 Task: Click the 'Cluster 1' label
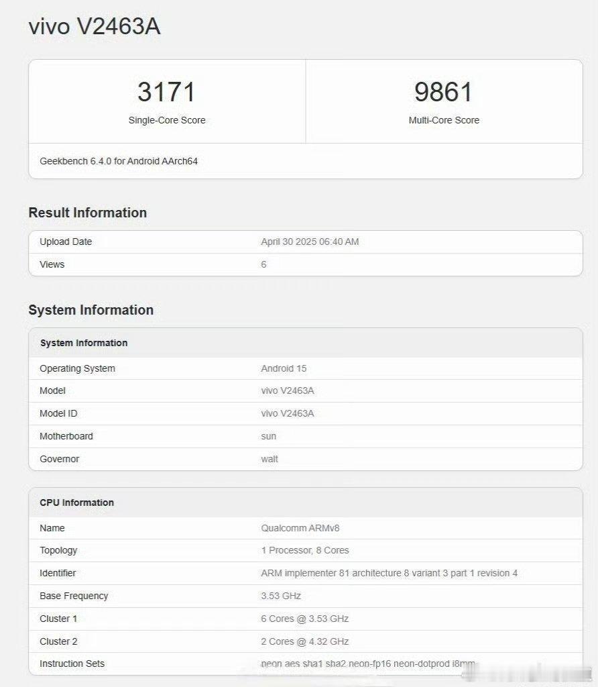click(x=58, y=619)
